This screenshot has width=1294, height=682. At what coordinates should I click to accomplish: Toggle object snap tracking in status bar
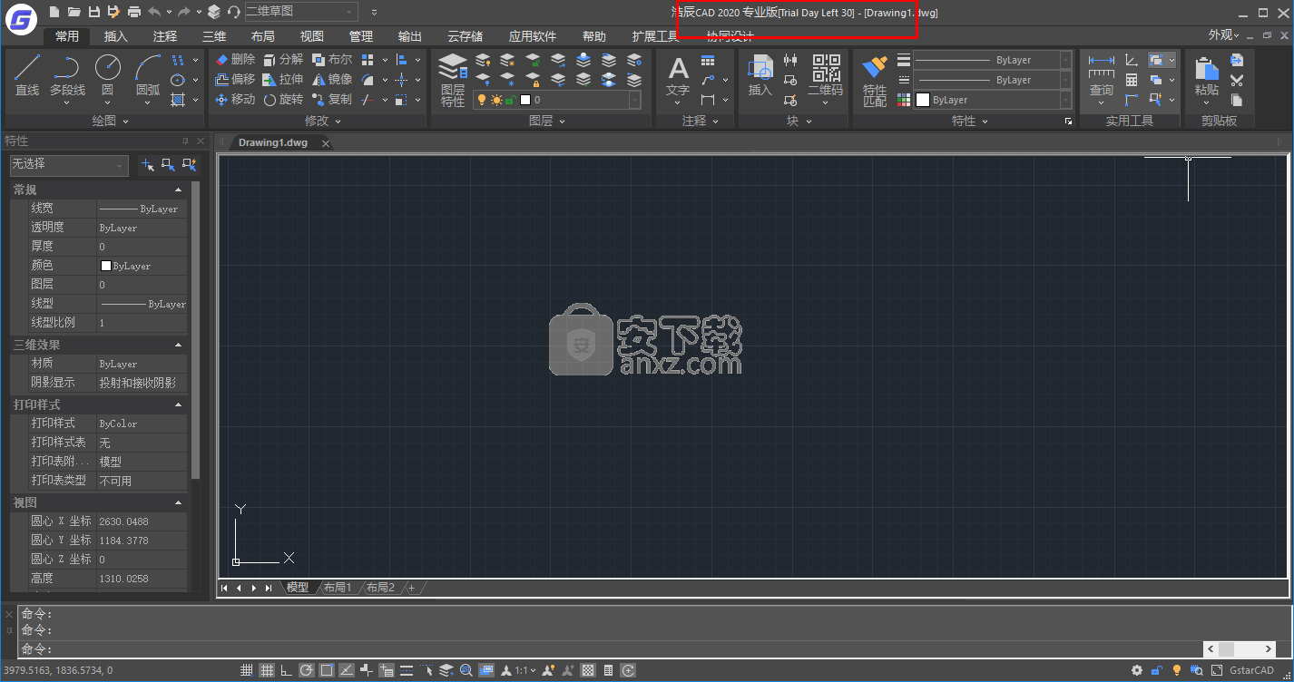coord(347,670)
